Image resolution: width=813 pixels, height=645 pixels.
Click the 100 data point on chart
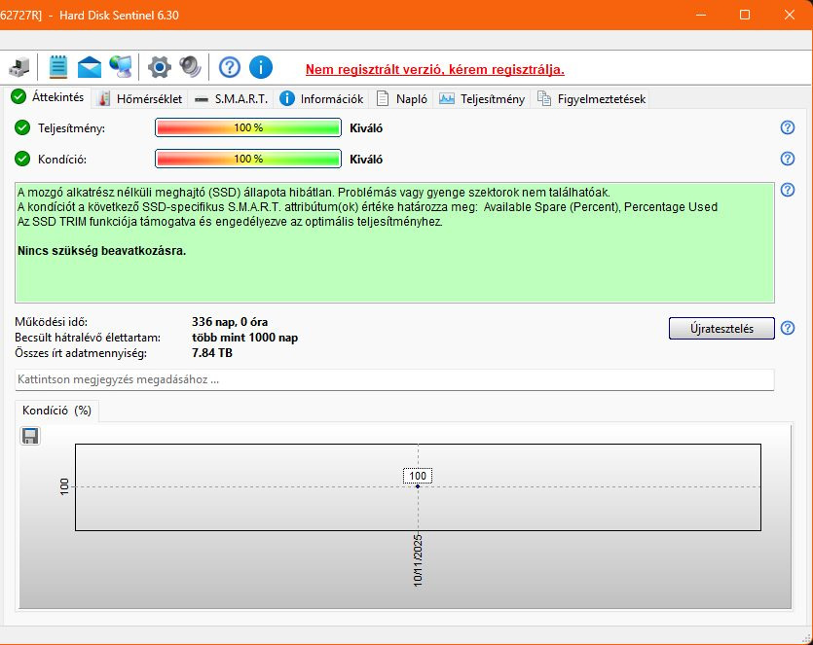tap(418, 486)
